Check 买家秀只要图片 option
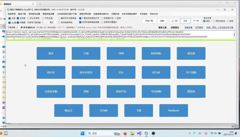The image size is (240, 137). [x=102, y=22]
